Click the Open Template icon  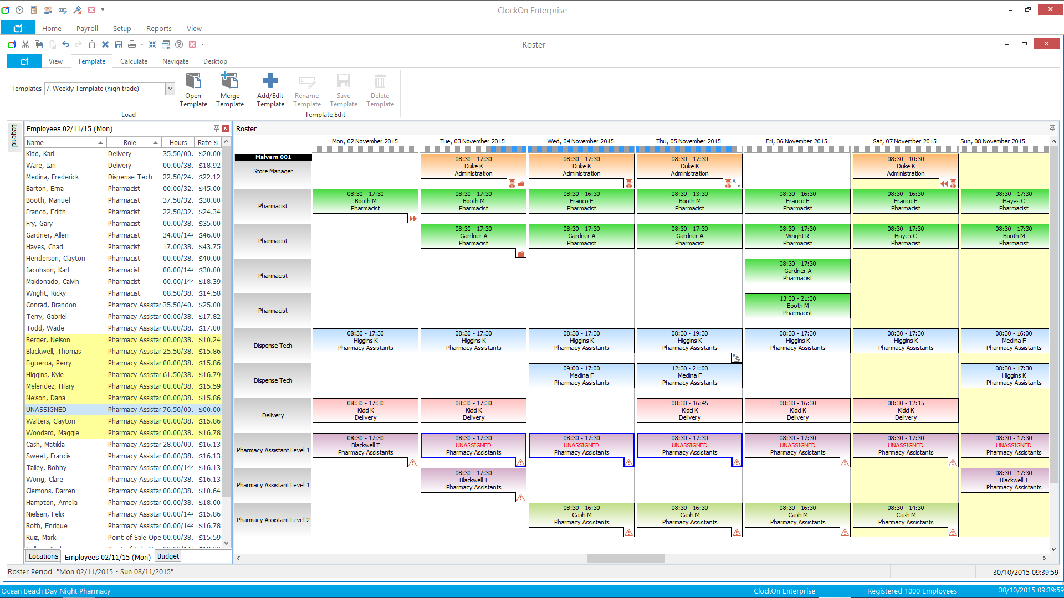click(193, 81)
